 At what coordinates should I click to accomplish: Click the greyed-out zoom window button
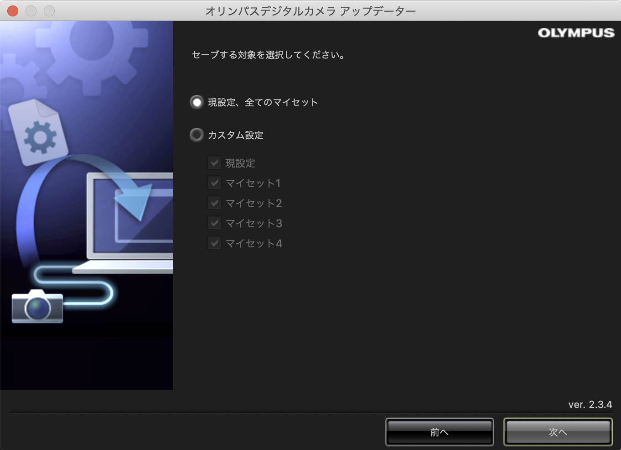(49, 10)
